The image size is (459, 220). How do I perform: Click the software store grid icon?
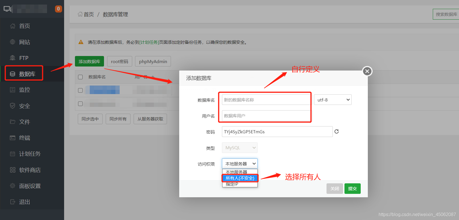(x=13, y=170)
